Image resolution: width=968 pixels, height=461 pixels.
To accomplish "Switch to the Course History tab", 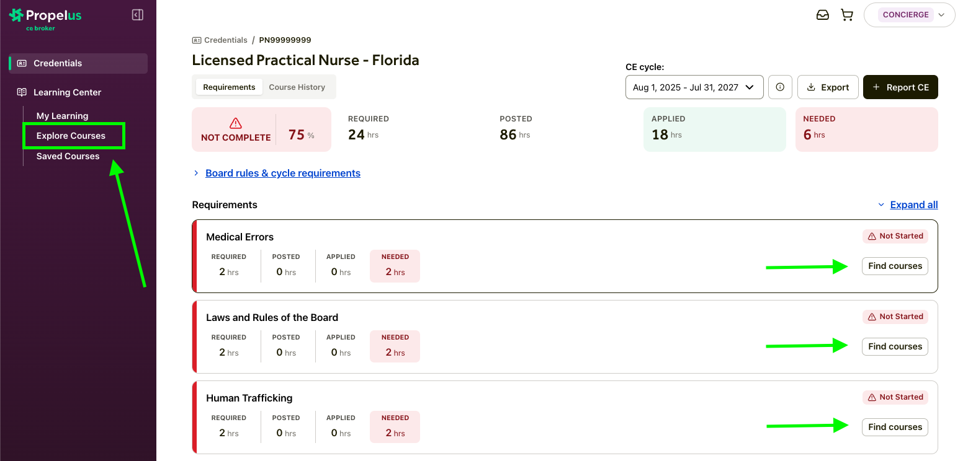I will pyautogui.click(x=297, y=87).
